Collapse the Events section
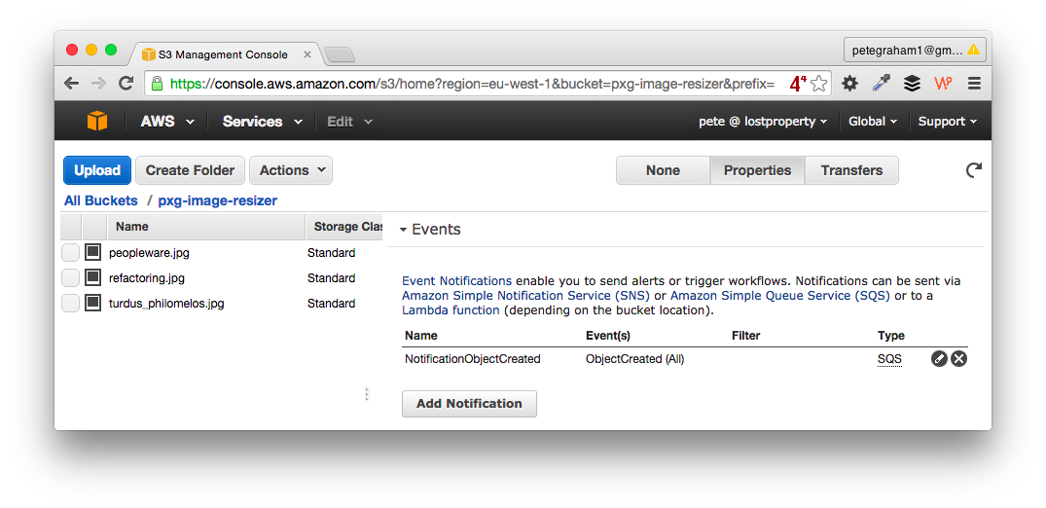 [x=404, y=230]
